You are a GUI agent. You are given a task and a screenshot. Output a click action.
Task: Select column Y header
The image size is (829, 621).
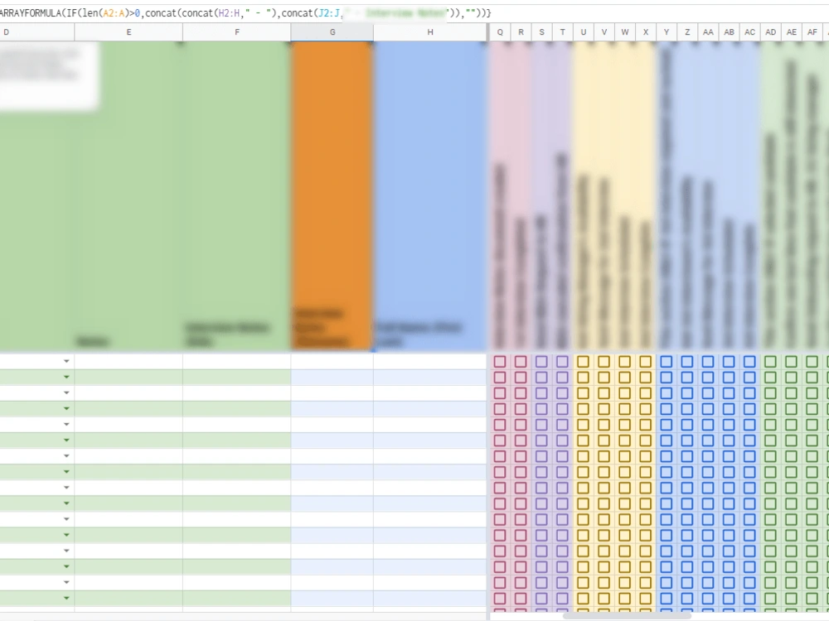coord(667,32)
